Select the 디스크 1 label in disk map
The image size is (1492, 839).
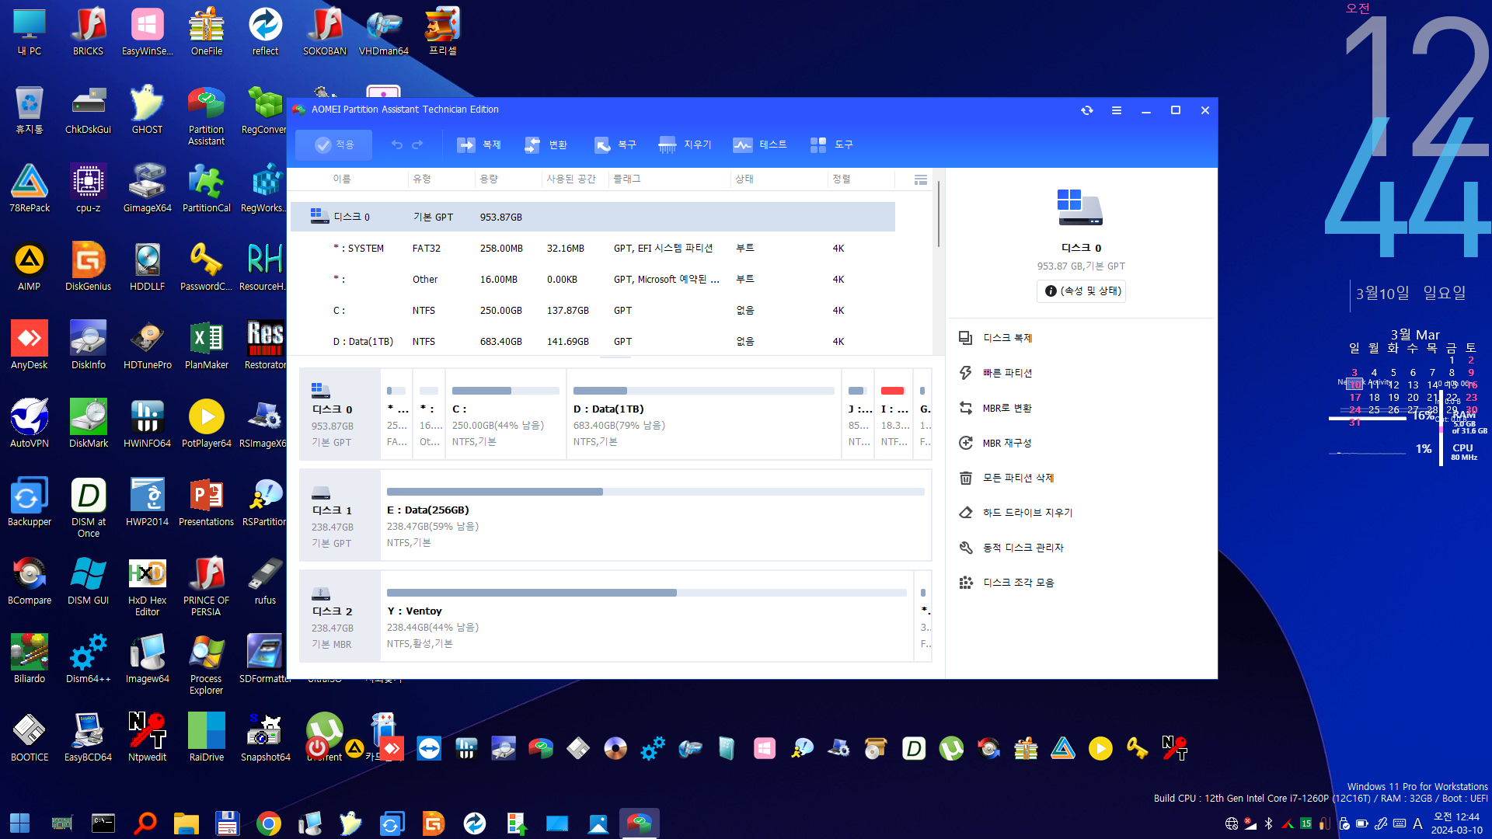coord(339,515)
